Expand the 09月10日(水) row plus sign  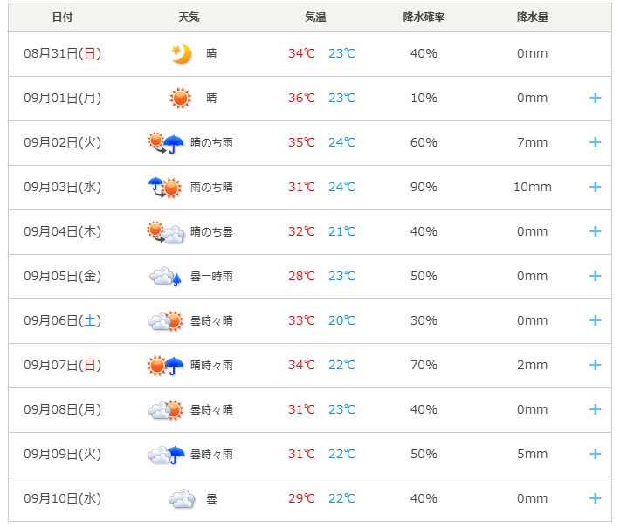(595, 498)
